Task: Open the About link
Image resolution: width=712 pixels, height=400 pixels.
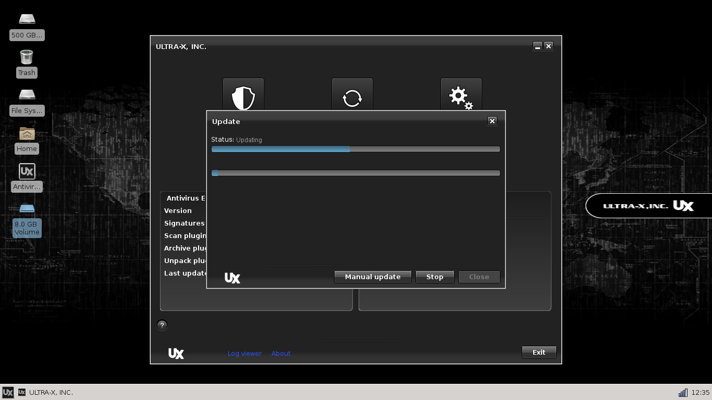Action: click(x=281, y=354)
